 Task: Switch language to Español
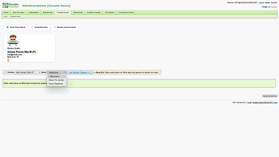click(274, 3)
